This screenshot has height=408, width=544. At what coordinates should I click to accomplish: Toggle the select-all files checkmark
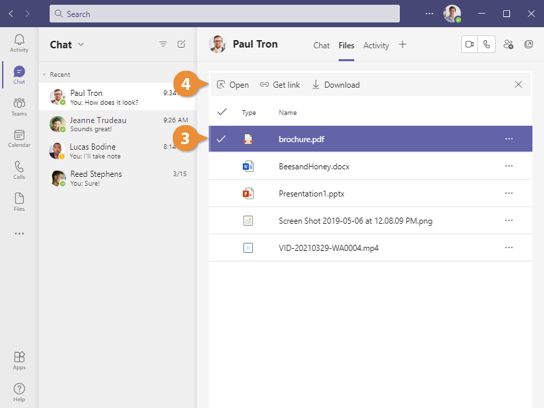click(221, 112)
